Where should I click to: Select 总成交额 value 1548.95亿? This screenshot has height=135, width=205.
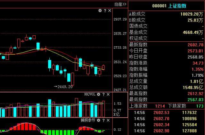[x=193, y=88]
